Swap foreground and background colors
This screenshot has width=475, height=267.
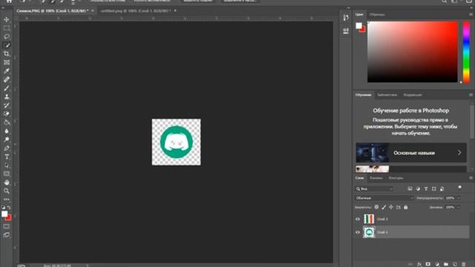pyautogui.click(x=9, y=208)
